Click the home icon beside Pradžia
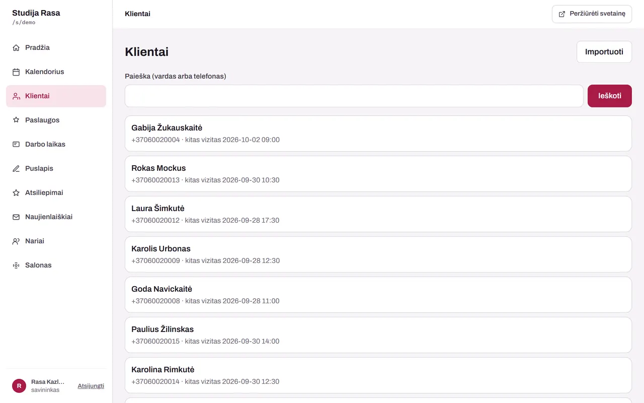This screenshot has height=403, width=644. 16,48
